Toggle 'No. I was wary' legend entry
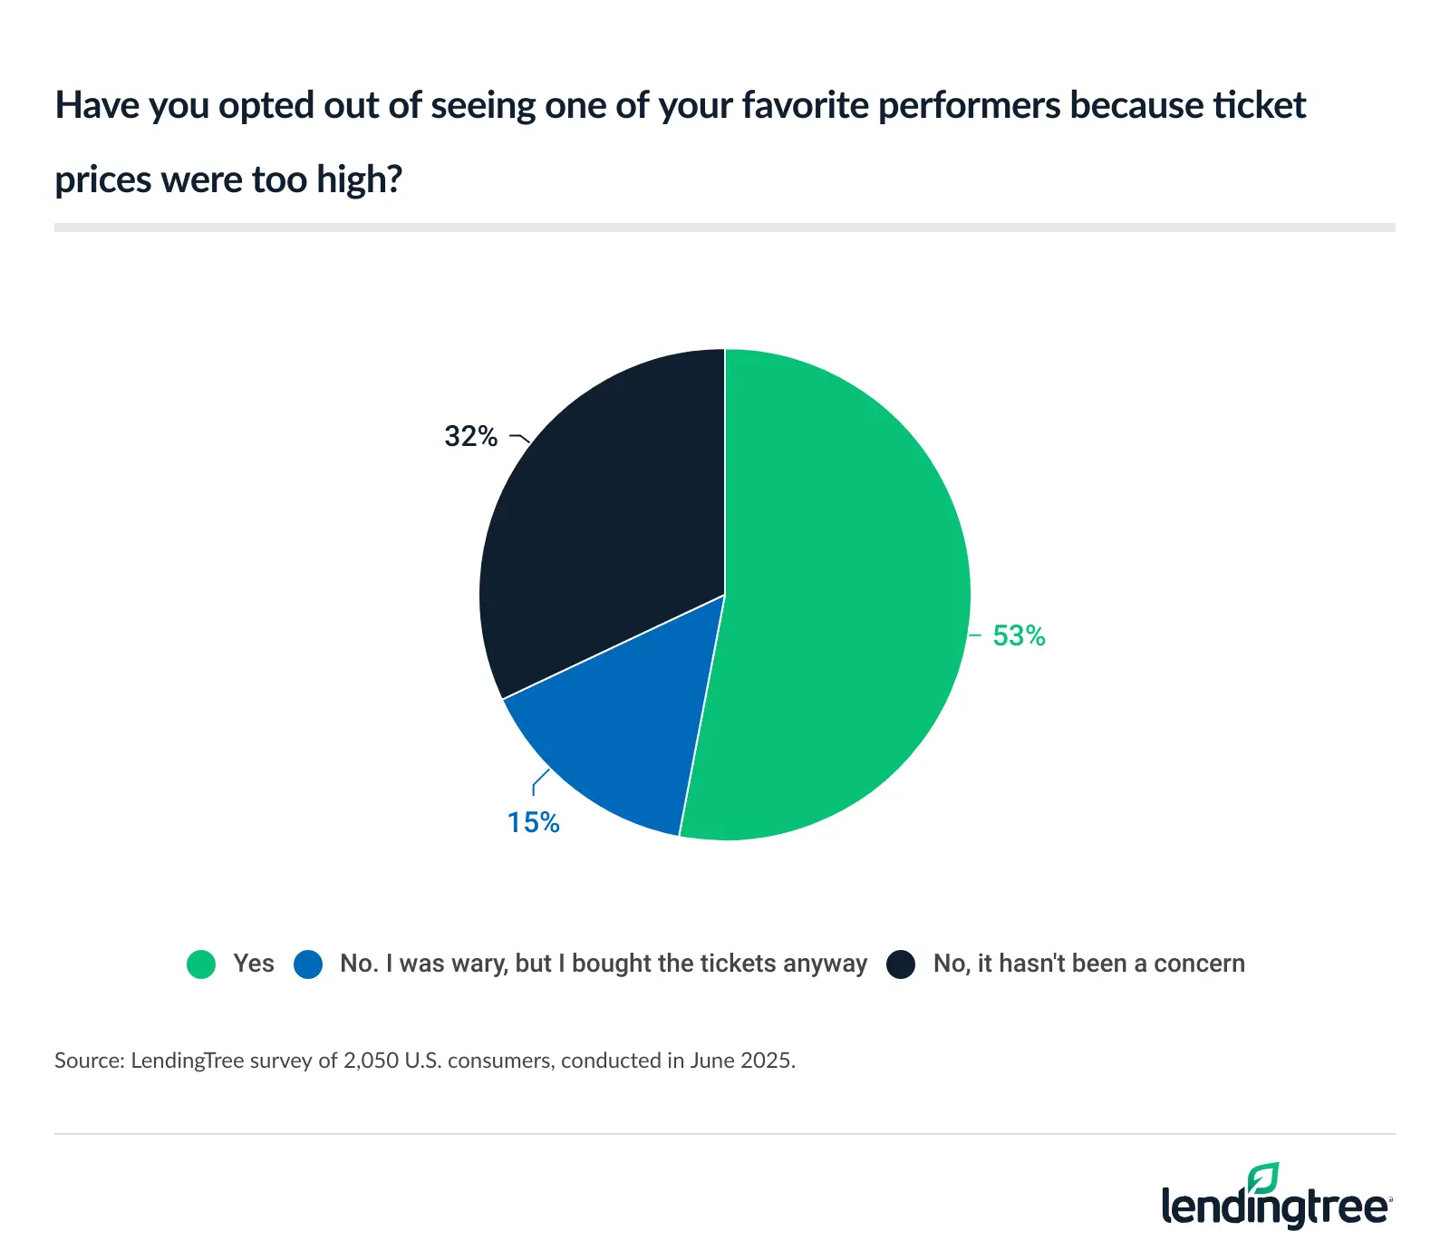 604,964
